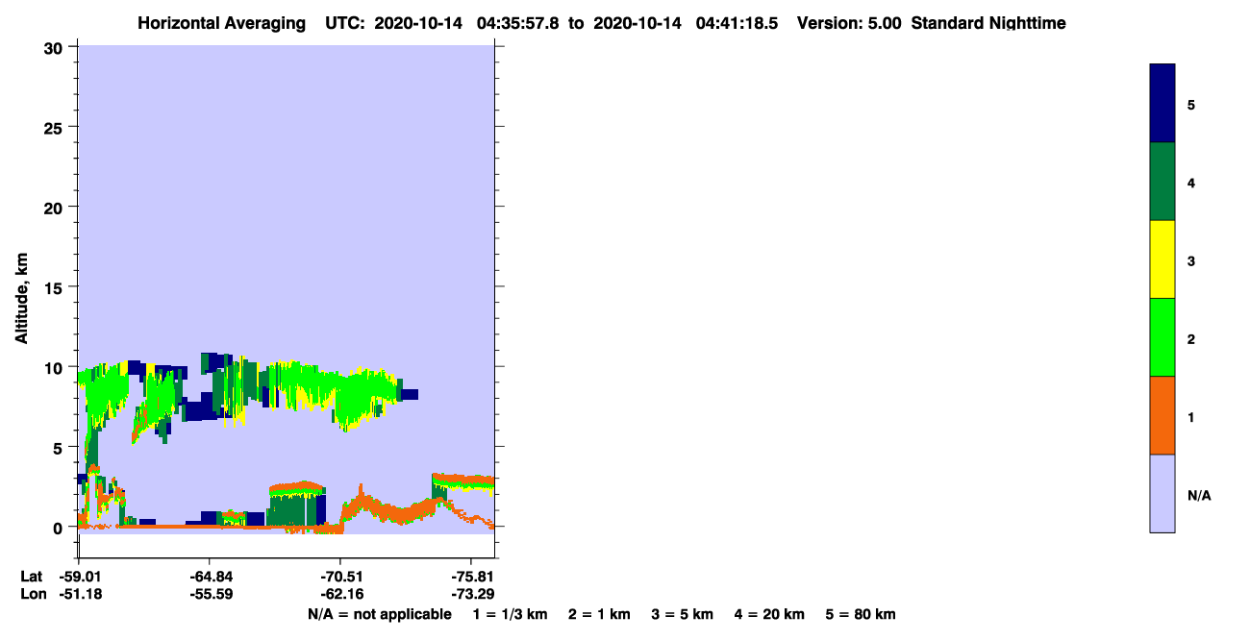Click the '4 = 20 km' caption

(770, 614)
